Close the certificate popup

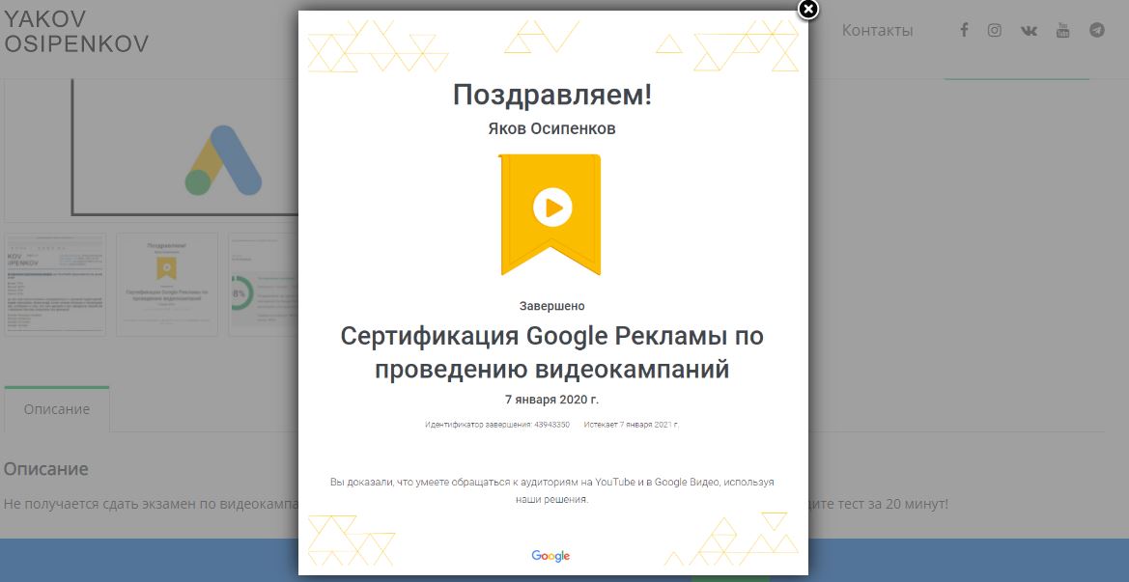pyautogui.click(x=806, y=11)
